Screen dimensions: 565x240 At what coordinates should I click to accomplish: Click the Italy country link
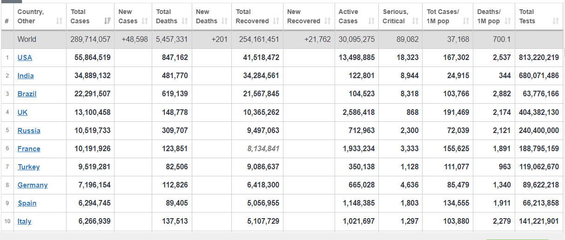click(25, 221)
